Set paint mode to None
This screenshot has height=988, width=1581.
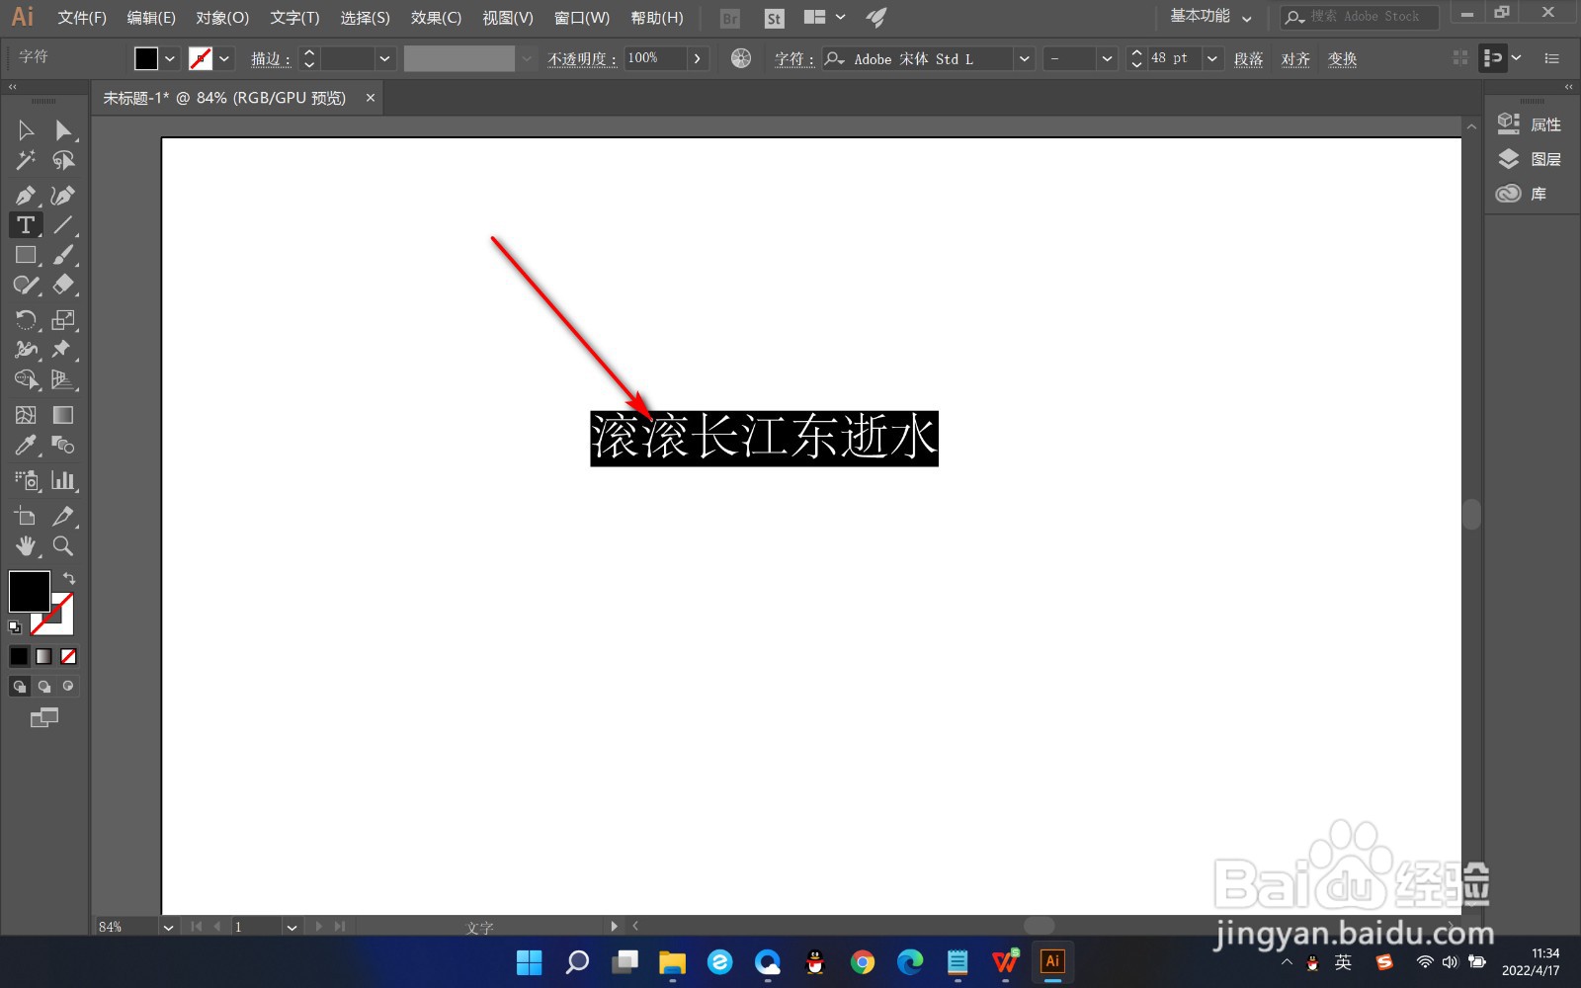[68, 656]
